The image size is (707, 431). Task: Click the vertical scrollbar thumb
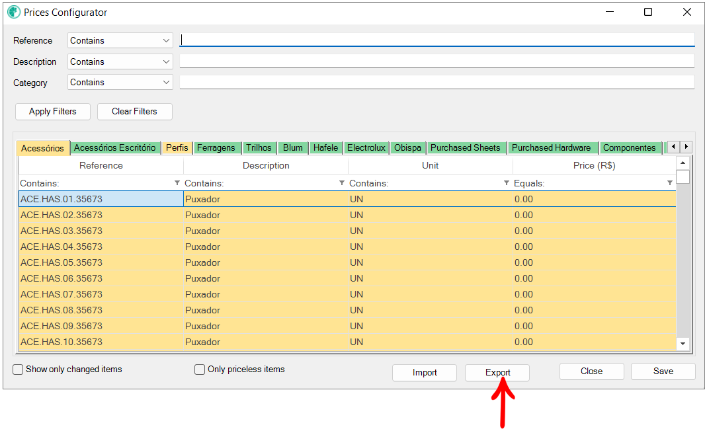[683, 176]
